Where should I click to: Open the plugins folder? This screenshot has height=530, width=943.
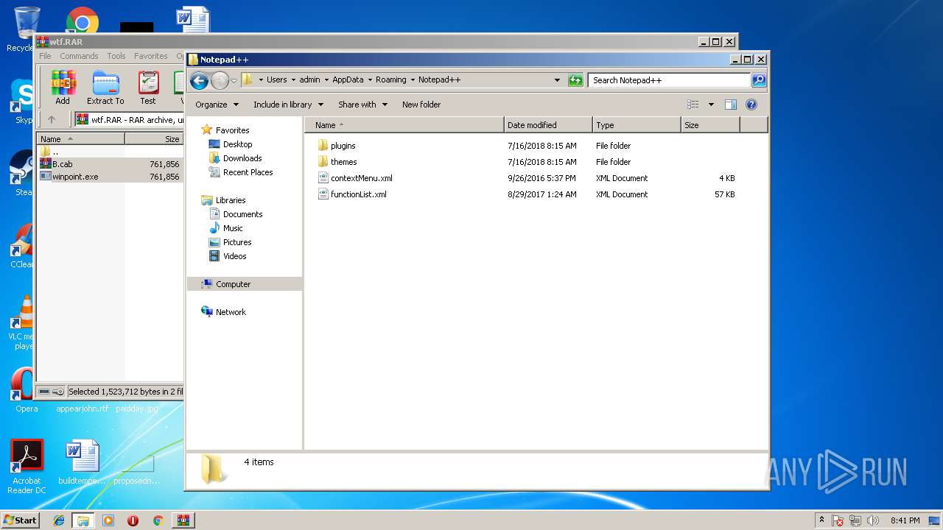[x=343, y=146]
